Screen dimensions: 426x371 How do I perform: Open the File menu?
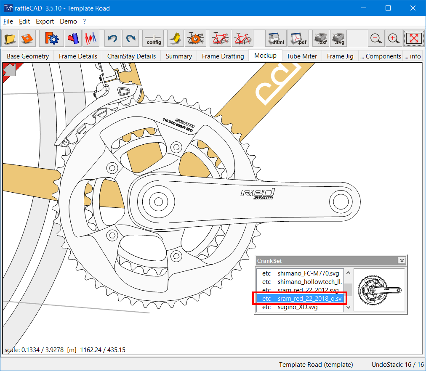[8, 21]
